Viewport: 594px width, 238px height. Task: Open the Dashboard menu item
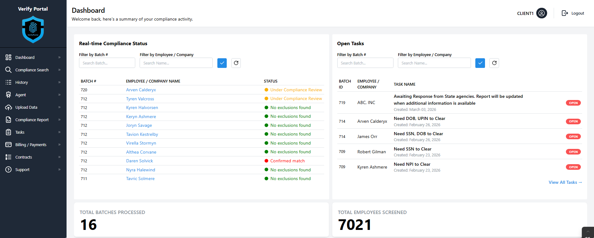point(33,57)
